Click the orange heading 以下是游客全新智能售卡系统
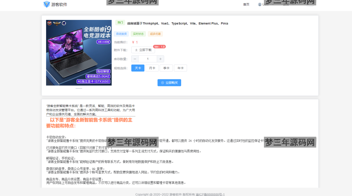Viewport: 352px width, 196px height. pos(89,123)
